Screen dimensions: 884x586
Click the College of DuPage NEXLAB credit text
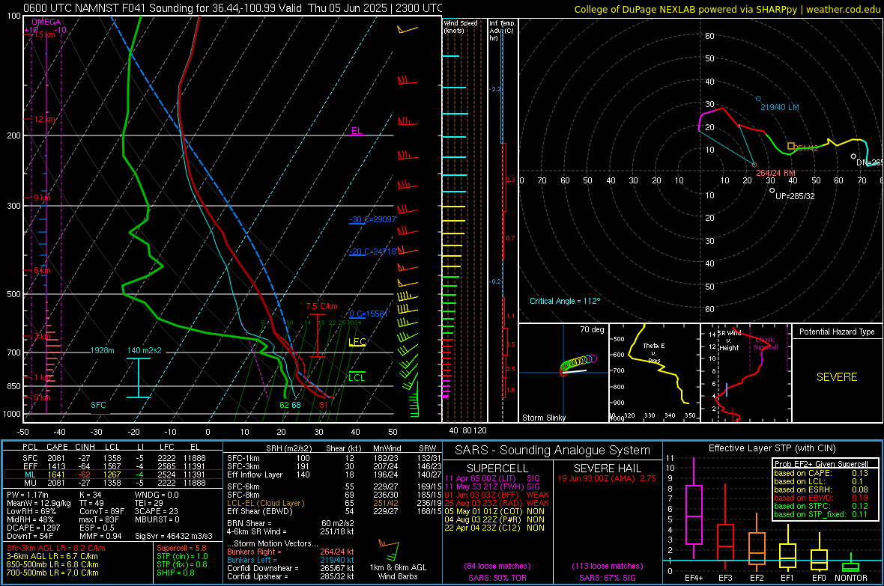click(x=727, y=9)
